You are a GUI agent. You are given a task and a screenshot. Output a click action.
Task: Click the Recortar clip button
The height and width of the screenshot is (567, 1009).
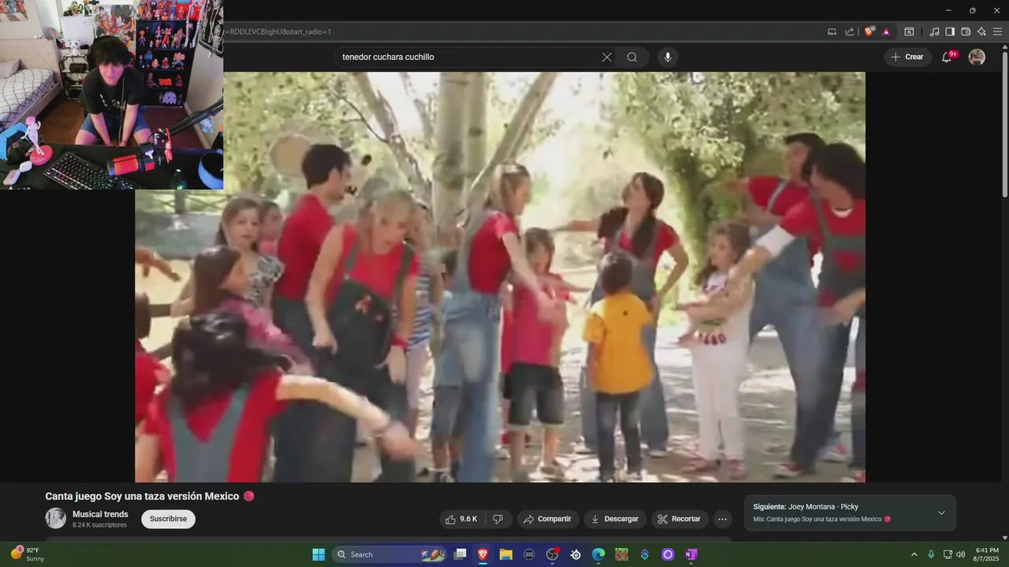(679, 519)
